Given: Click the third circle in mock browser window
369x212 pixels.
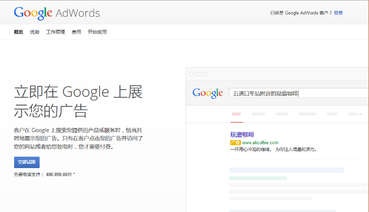Looking at the screenshot, I should pyautogui.click(x=205, y=74).
